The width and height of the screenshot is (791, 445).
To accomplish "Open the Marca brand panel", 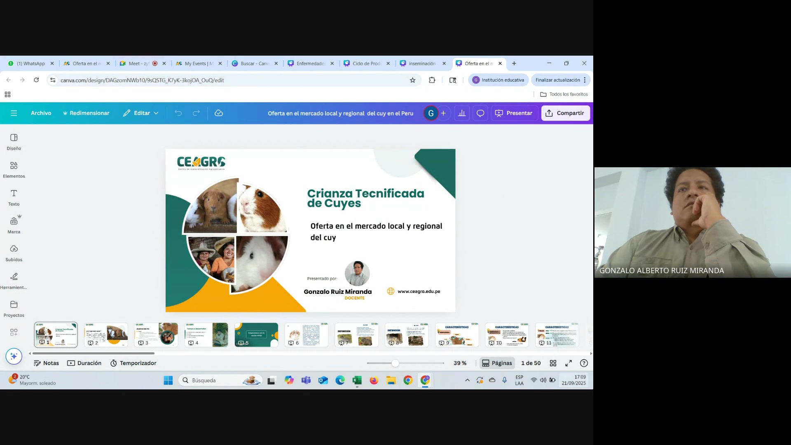I will (x=14, y=225).
